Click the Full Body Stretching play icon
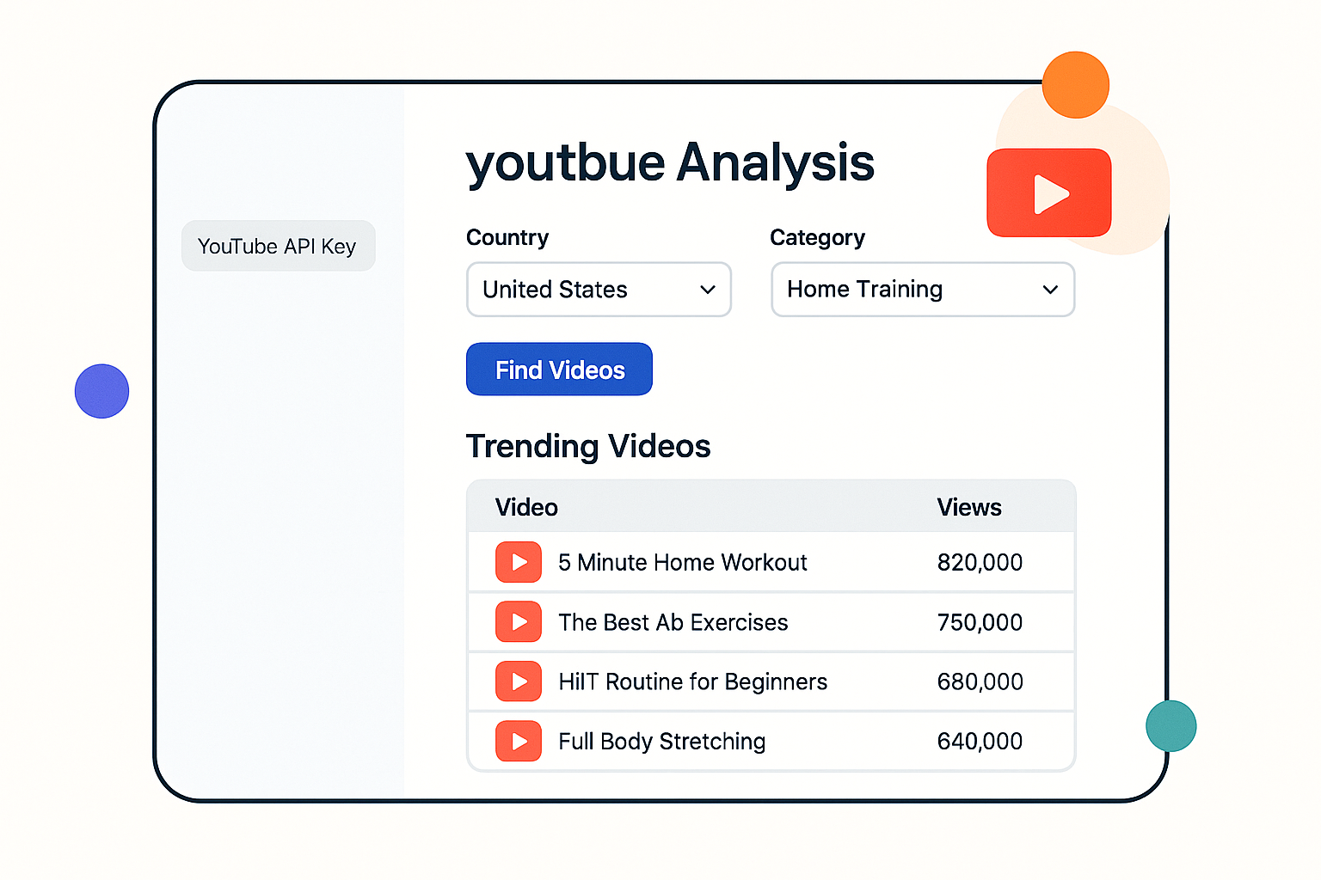Viewport: 1321px width, 880px height. click(518, 741)
